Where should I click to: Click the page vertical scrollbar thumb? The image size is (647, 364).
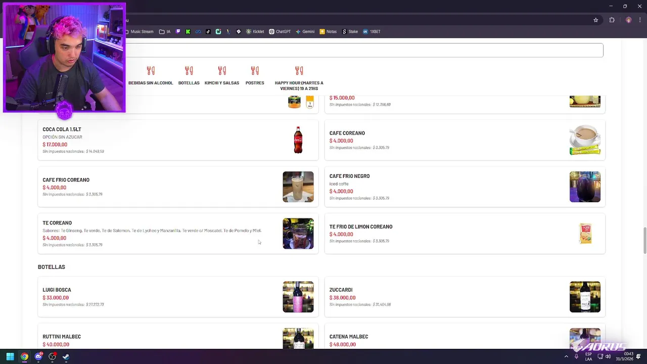point(644,241)
